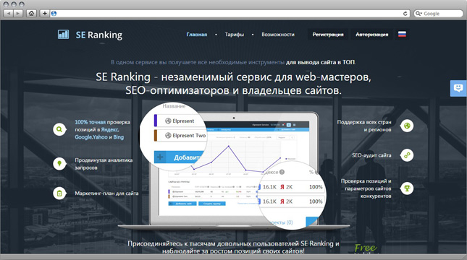Click the browser home button
The width and height of the screenshot is (467, 260).
[x=31, y=14]
